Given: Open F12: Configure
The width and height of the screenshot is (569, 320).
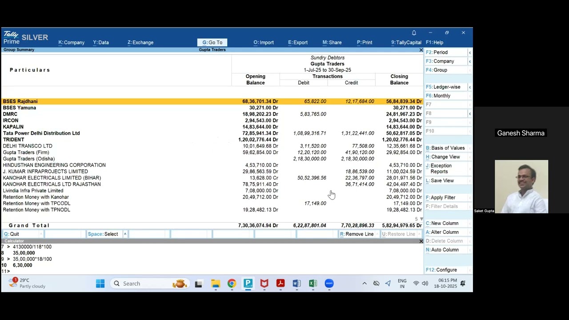Looking at the screenshot, I should coord(445,270).
